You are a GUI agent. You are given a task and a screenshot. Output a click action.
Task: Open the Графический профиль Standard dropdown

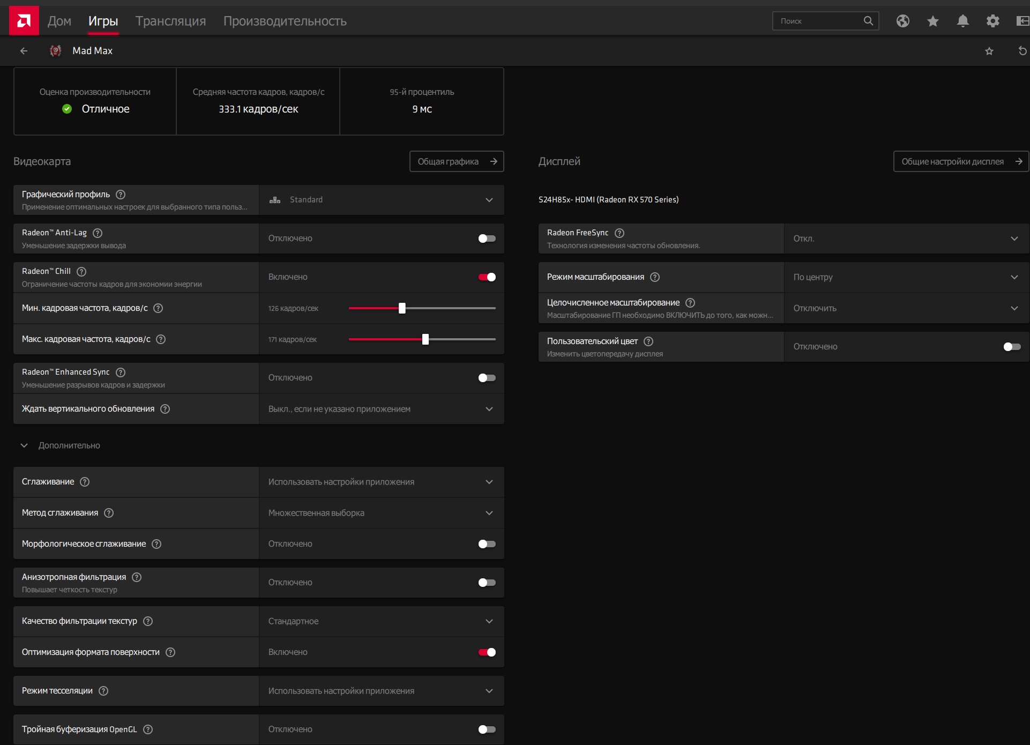pos(381,200)
